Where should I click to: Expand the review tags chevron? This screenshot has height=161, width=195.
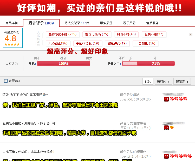[191, 35]
